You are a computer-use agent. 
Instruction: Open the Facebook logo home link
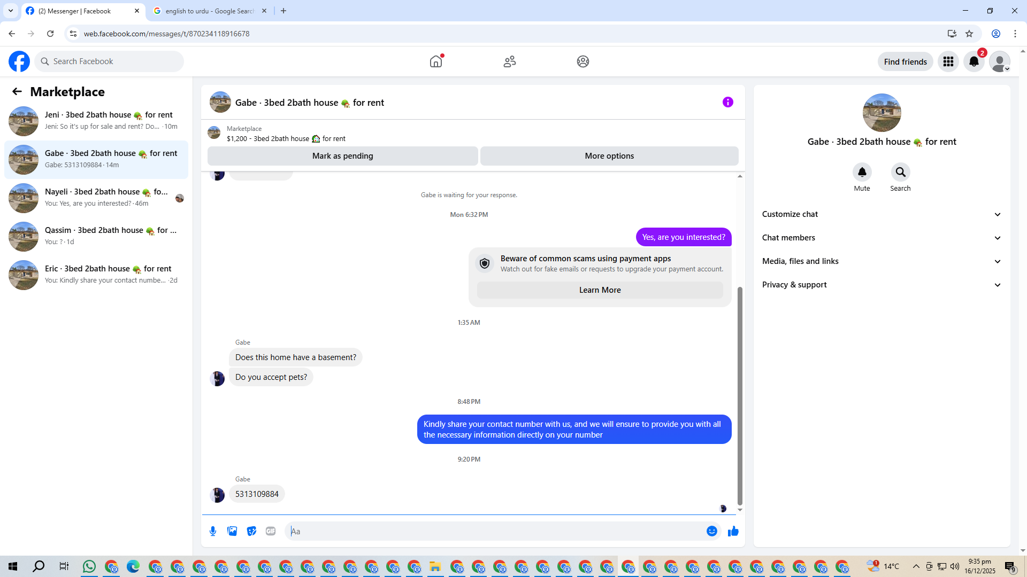[19, 61]
